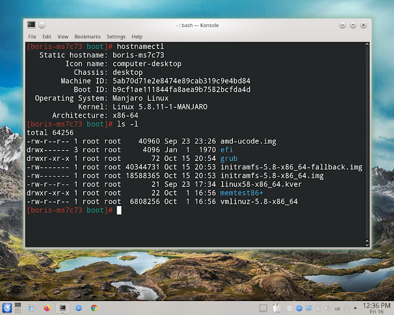Select the Konsole task in the taskbar
394x315 pixels.
coord(62,308)
